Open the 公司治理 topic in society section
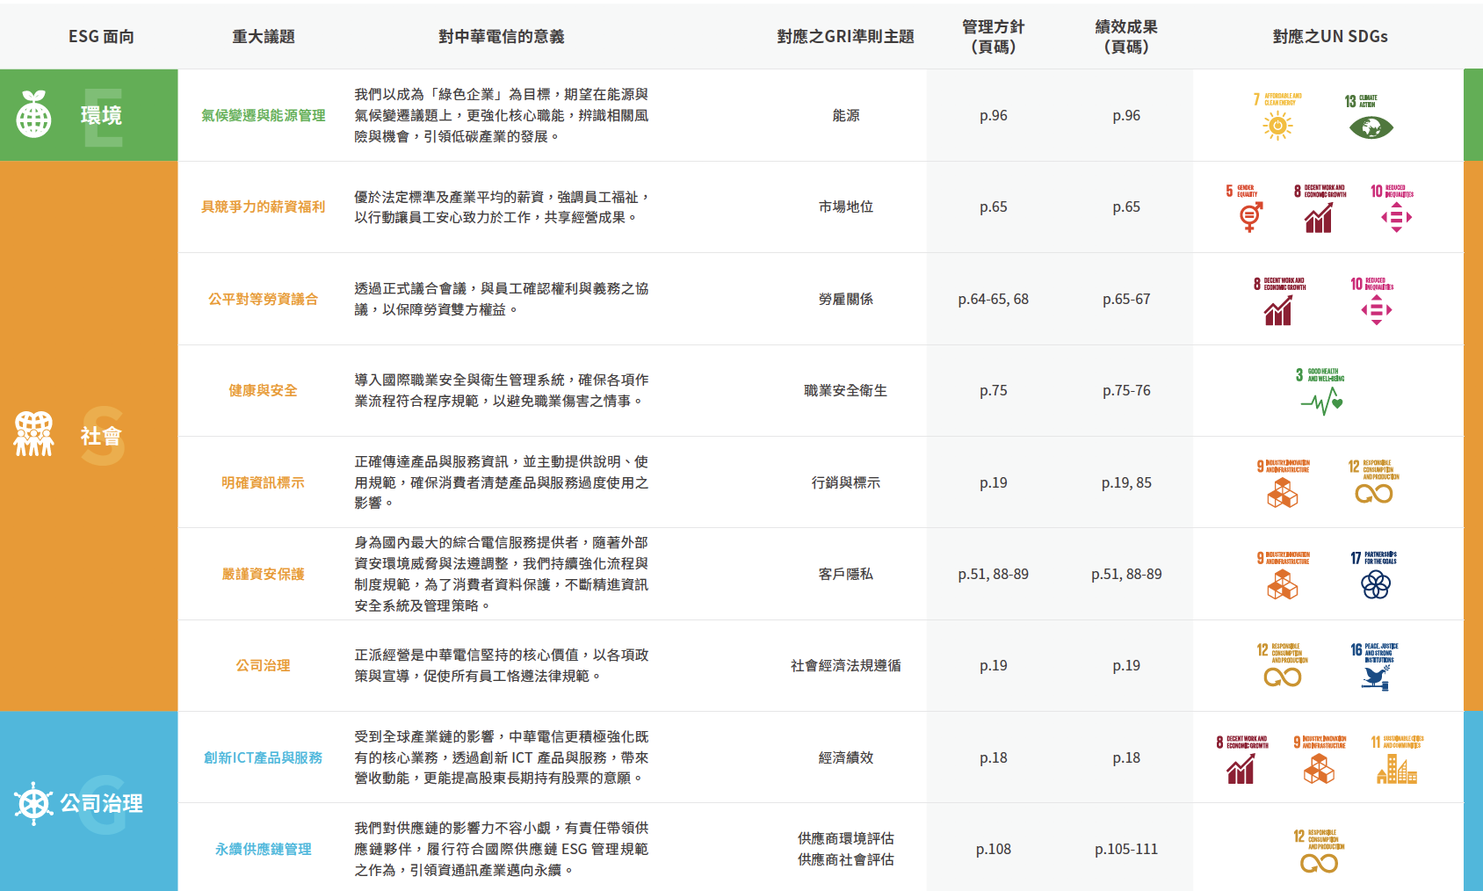 264,665
